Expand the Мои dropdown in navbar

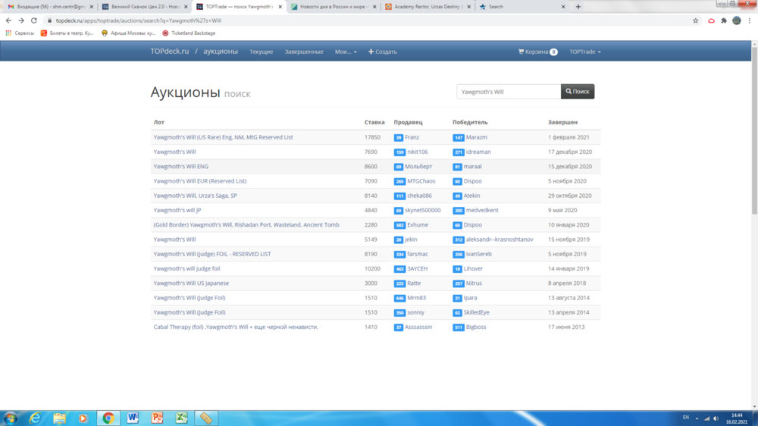tap(346, 52)
